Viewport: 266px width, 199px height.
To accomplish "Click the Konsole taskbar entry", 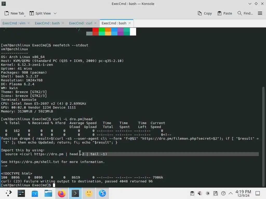I will (x=75, y=193).
